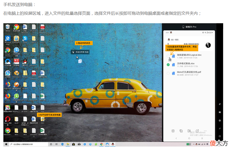233x153 pixels.
Task: Open the settings gear in the cast sidebar
Action: click(220, 120)
